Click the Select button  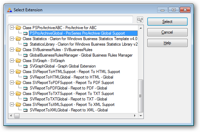pos(167,22)
